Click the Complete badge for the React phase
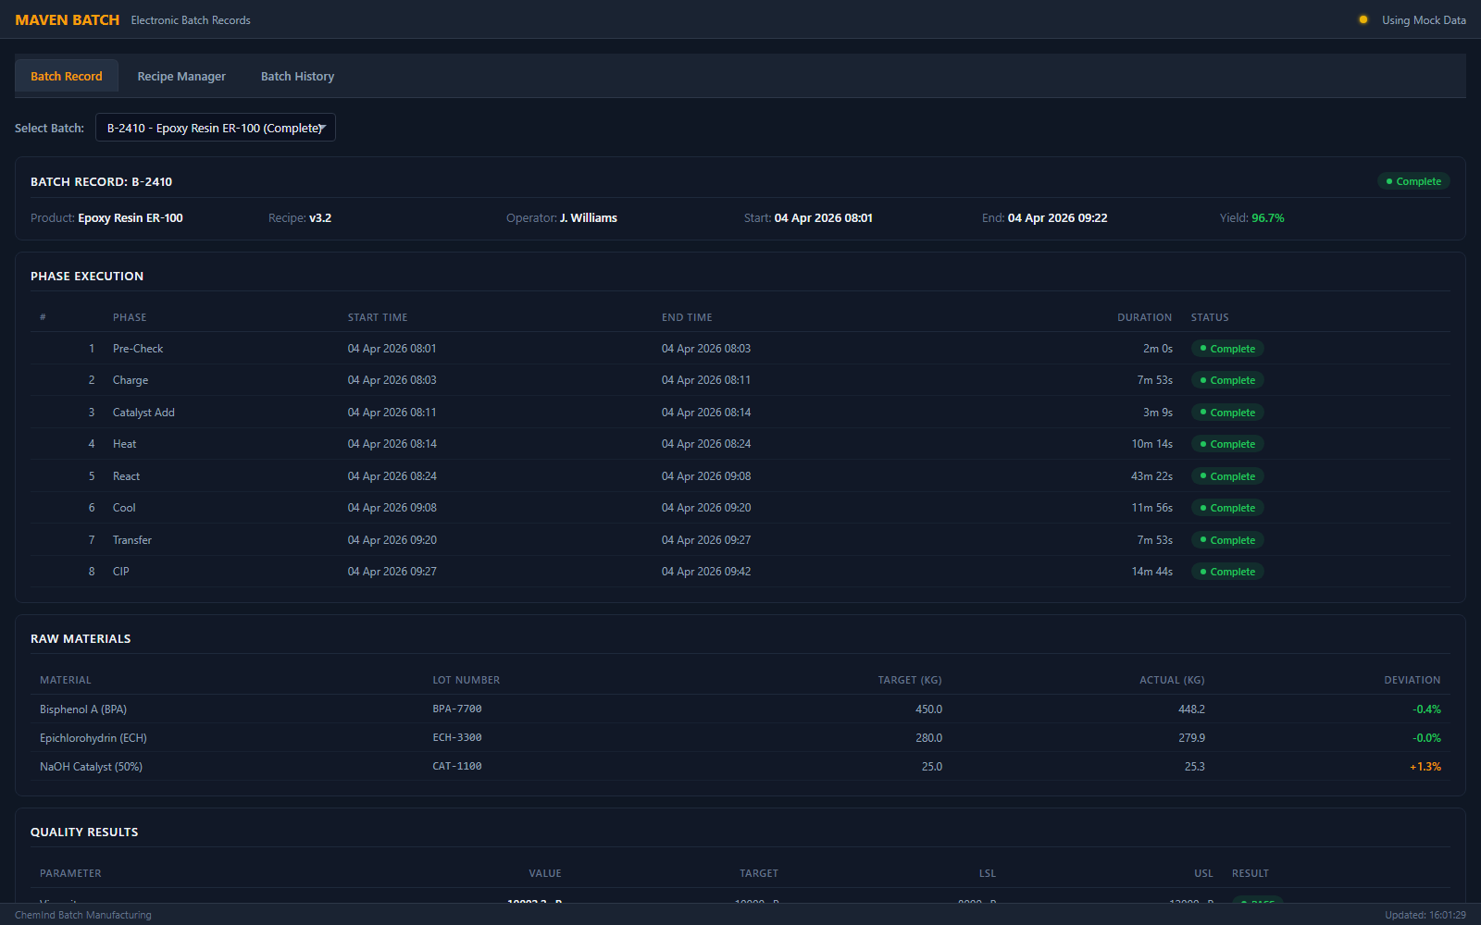The width and height of the screenshot is (1481, 925). 1227,475
